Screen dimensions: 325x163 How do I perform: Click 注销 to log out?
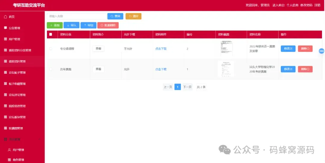pyautogui.click(x=317, y=5)
